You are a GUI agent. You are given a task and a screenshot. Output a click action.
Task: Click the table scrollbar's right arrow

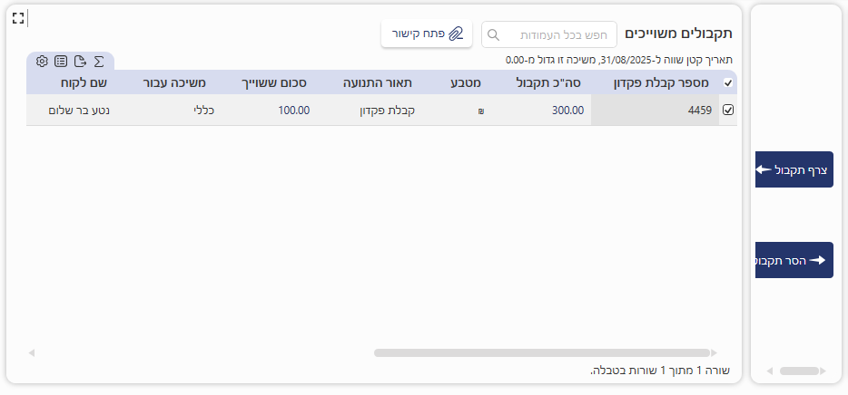point(714,352)
